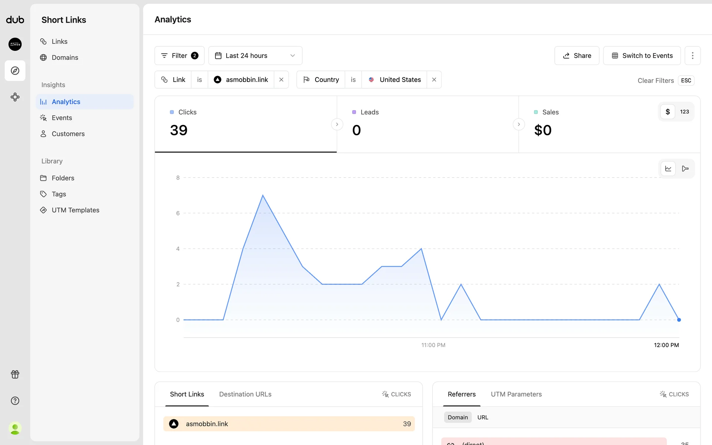Image resolution: width=712 pixels, height=445 pixels.
Task: Click Switch to Events button
Action: 642,56
